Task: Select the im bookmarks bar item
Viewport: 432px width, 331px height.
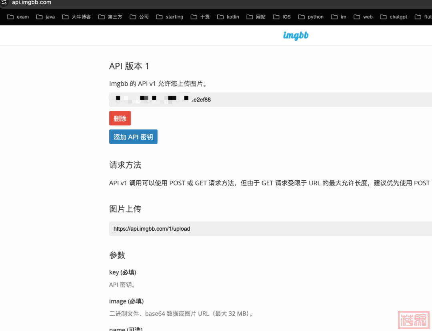Action: click(339, 17)
